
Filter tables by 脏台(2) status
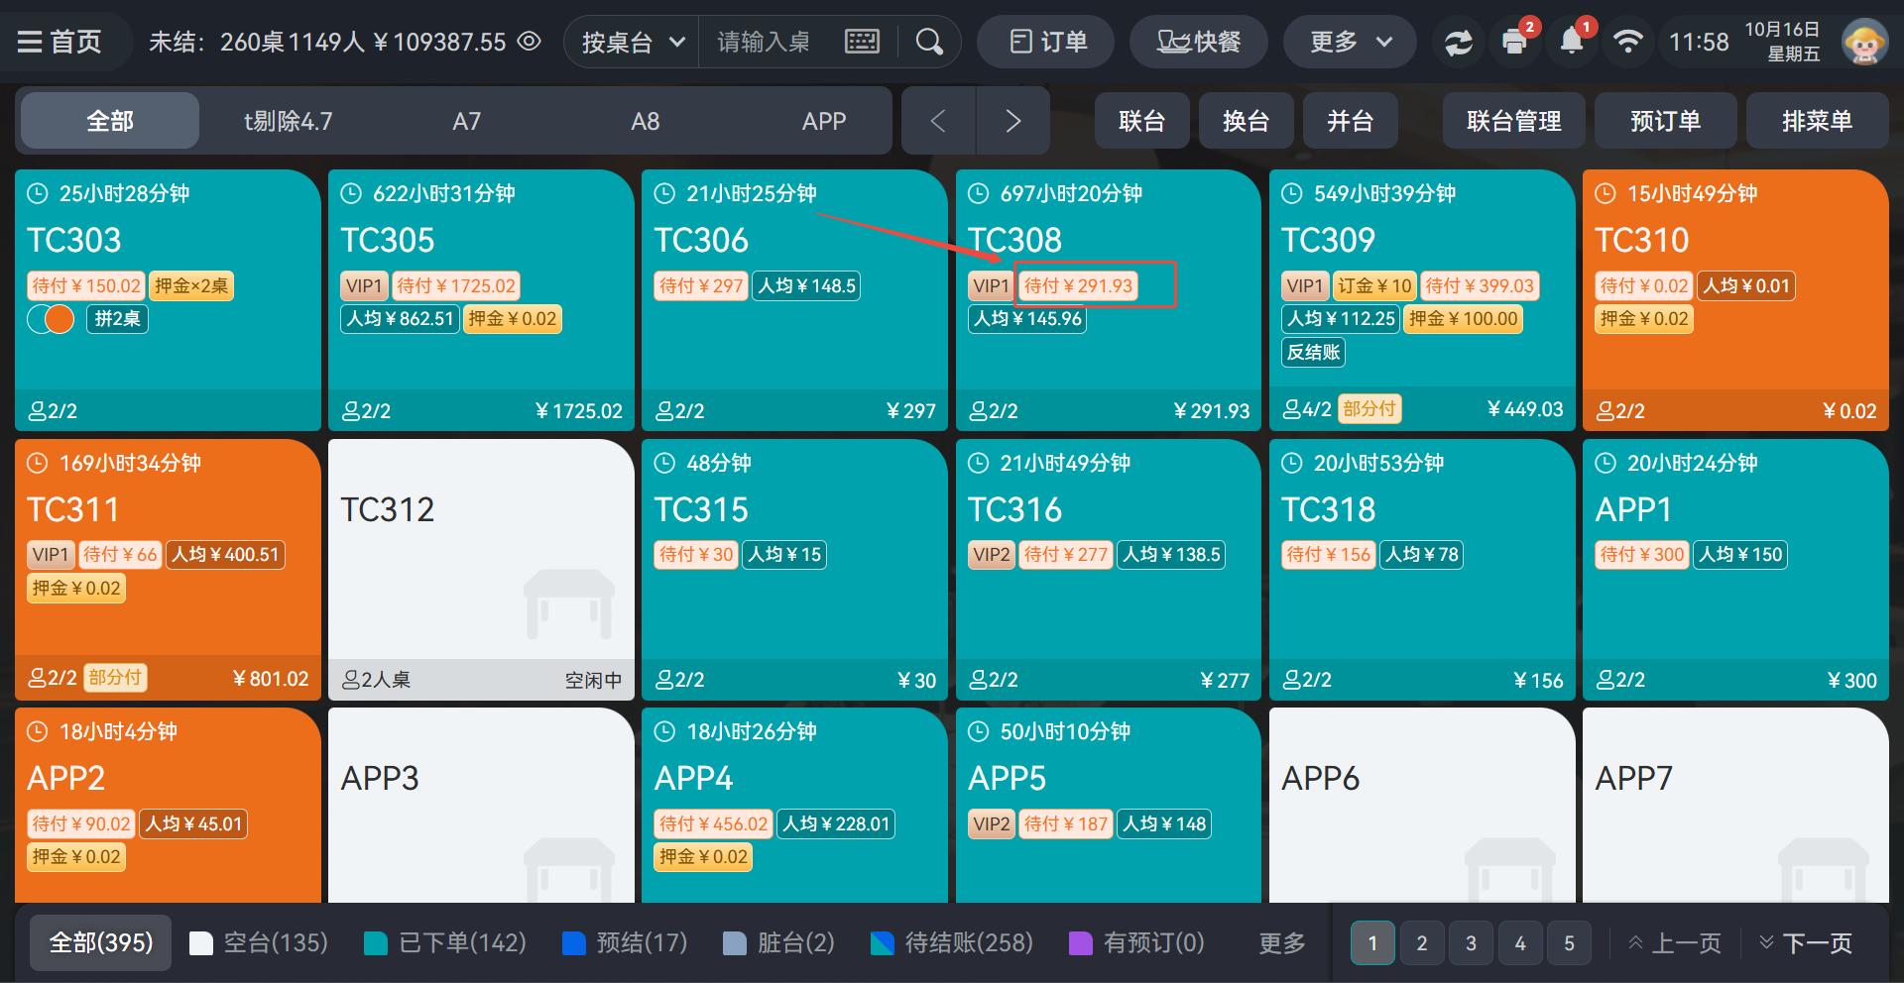pos(778,942)
